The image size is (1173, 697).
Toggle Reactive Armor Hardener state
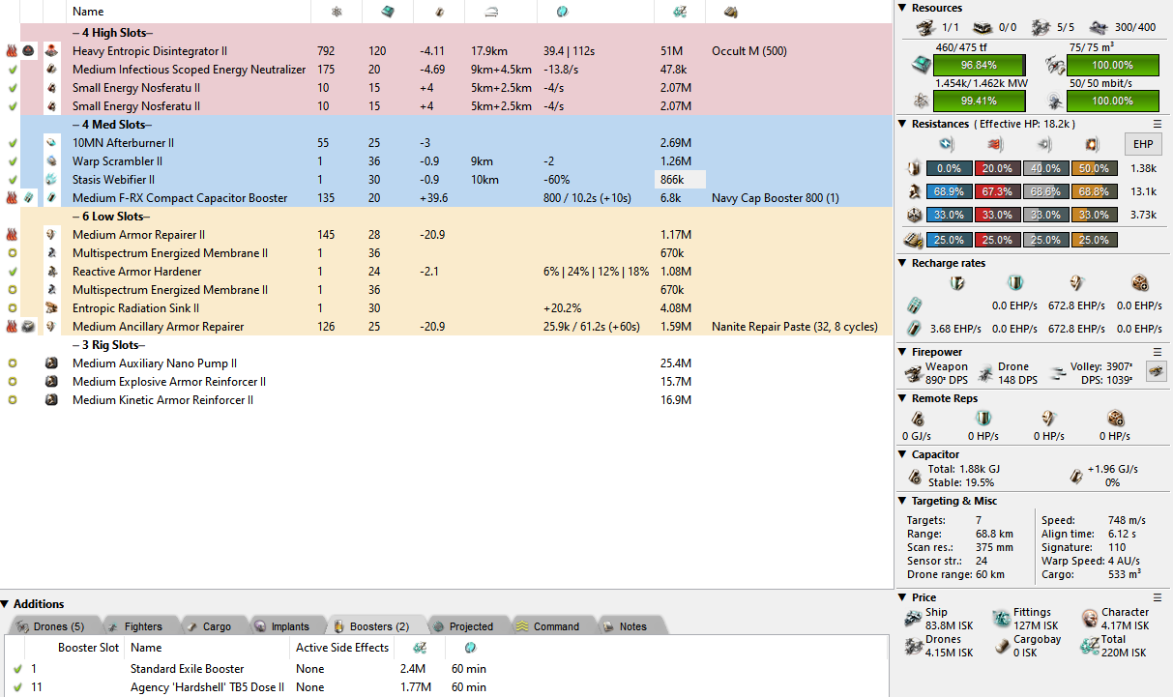(x=13, y=272)
